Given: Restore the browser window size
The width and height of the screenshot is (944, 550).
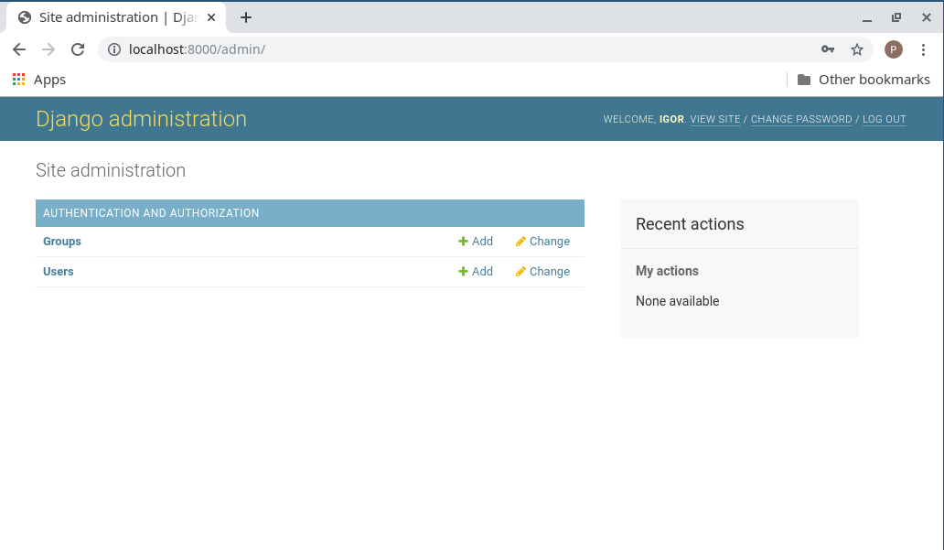Looking at the screenshot, I should click(896, 17).
